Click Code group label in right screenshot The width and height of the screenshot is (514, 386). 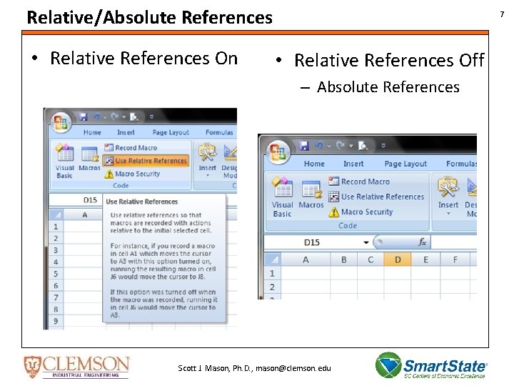[x=348, y=225]
